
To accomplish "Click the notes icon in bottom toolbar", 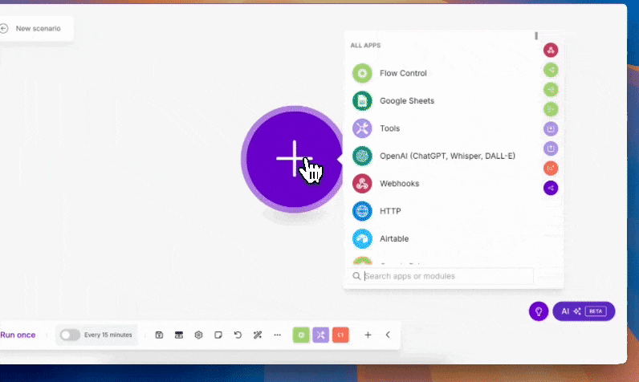I will (218, 335).
